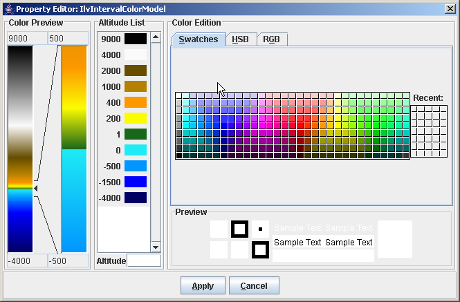Pick the 400 altitude orange entry
Viewport: 460px width, 302px height.
click(135, 103)
